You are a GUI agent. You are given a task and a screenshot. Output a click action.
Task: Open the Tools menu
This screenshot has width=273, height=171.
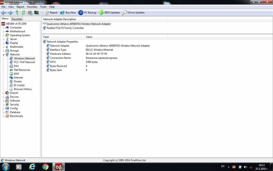(43, 7)
